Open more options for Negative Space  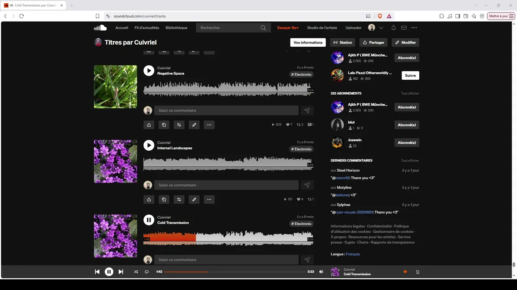click(209, 125)
